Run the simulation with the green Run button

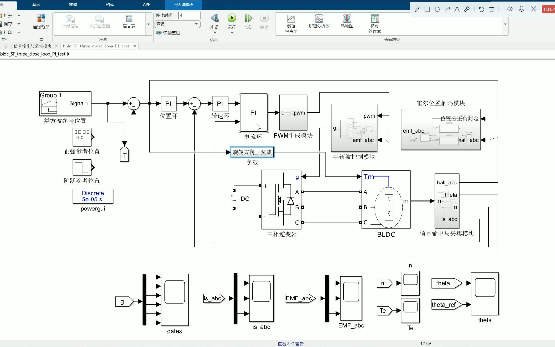pos(232,18)
